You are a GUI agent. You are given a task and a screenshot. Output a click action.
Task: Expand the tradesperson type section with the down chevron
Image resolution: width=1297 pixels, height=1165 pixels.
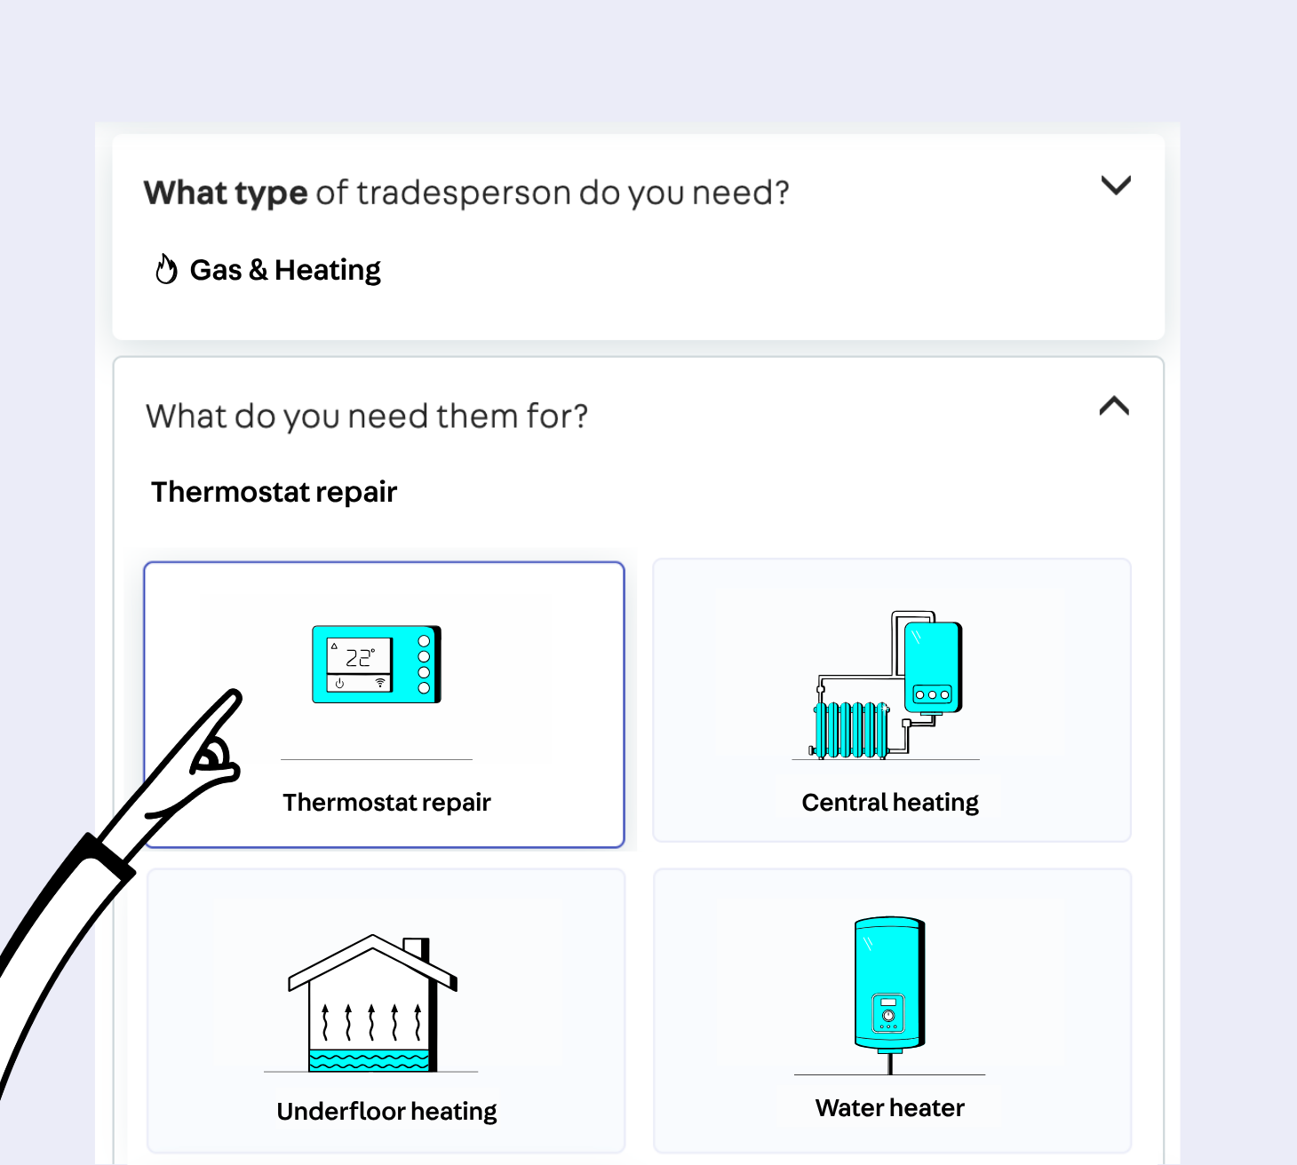pos(1116,186)
